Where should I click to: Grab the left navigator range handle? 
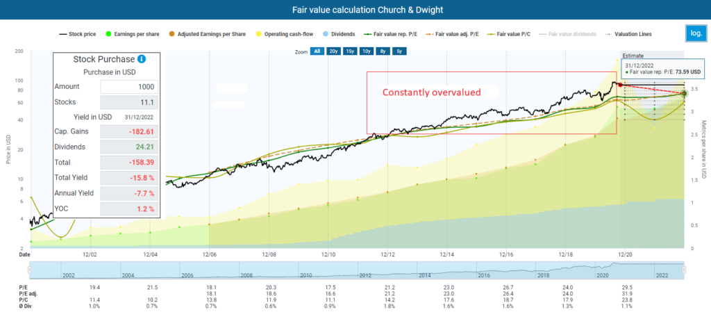coord(31,270)
